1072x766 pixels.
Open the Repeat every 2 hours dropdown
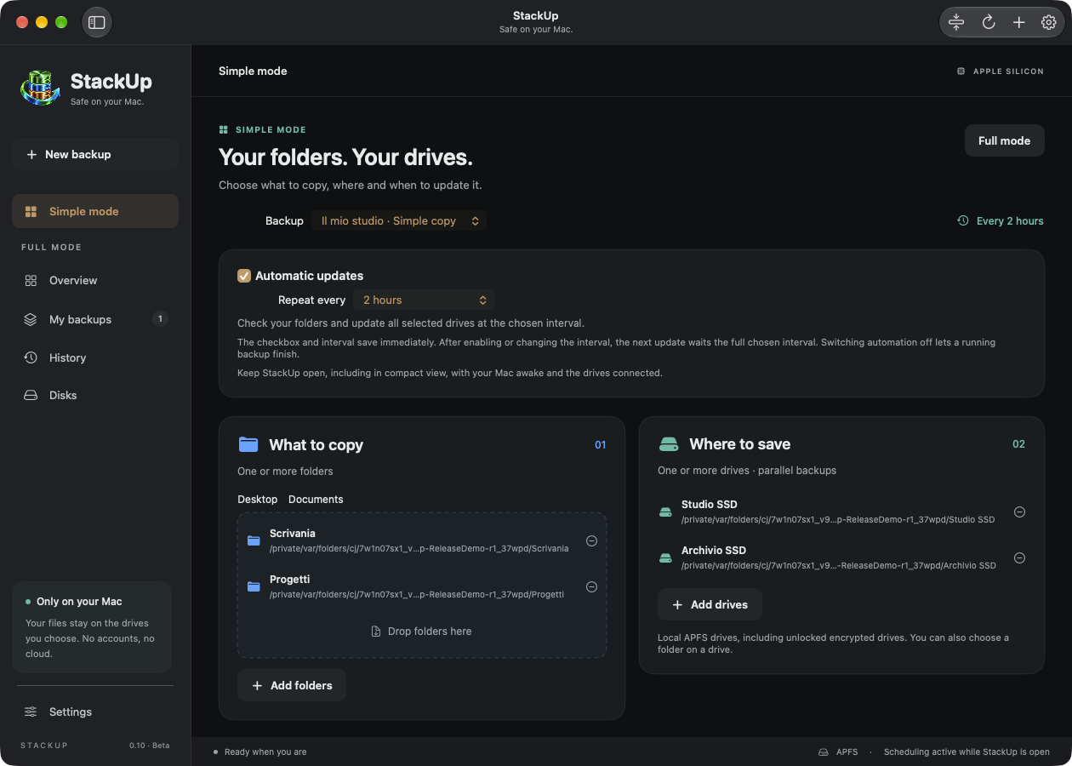[424, 300]
